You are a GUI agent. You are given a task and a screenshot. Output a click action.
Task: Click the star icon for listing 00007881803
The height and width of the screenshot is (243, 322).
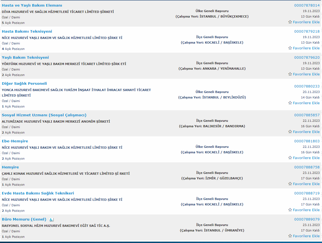click(x=290, y=158)
